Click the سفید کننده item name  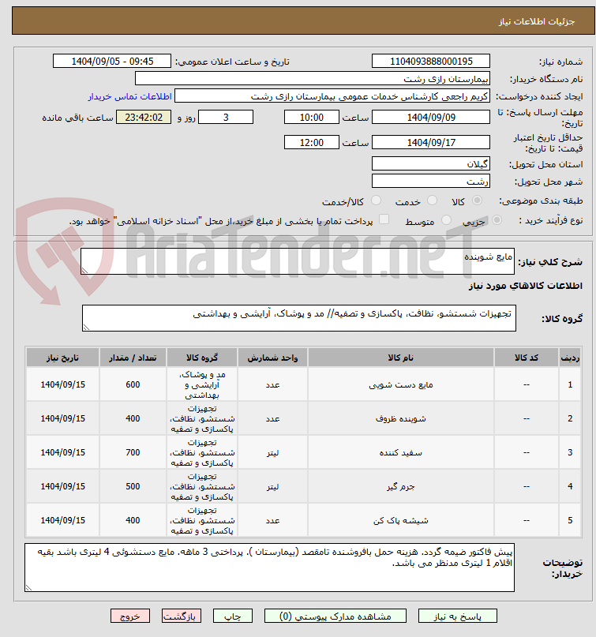coord(400,452)
